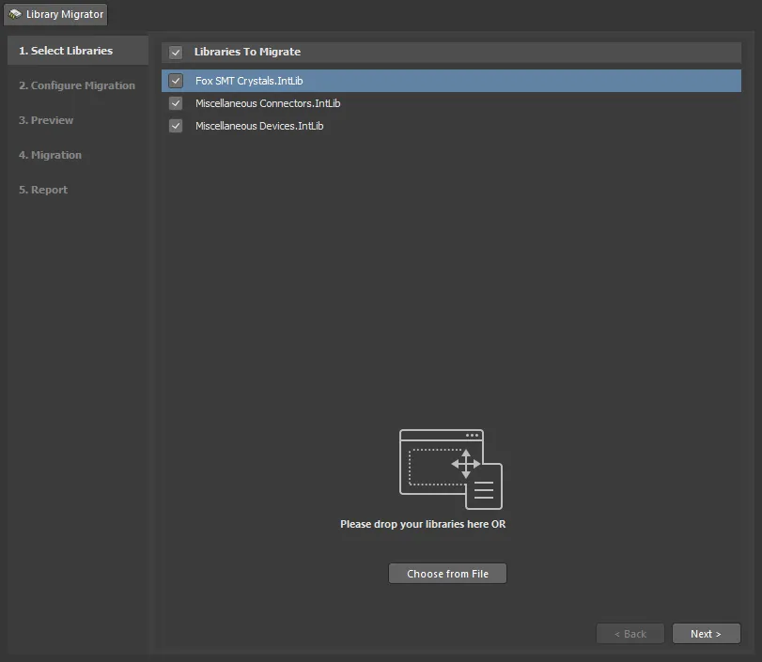Click the Choose from File button
Image resolution: width=762 pixels, height=662 pixels.
(x=447, y=574)
